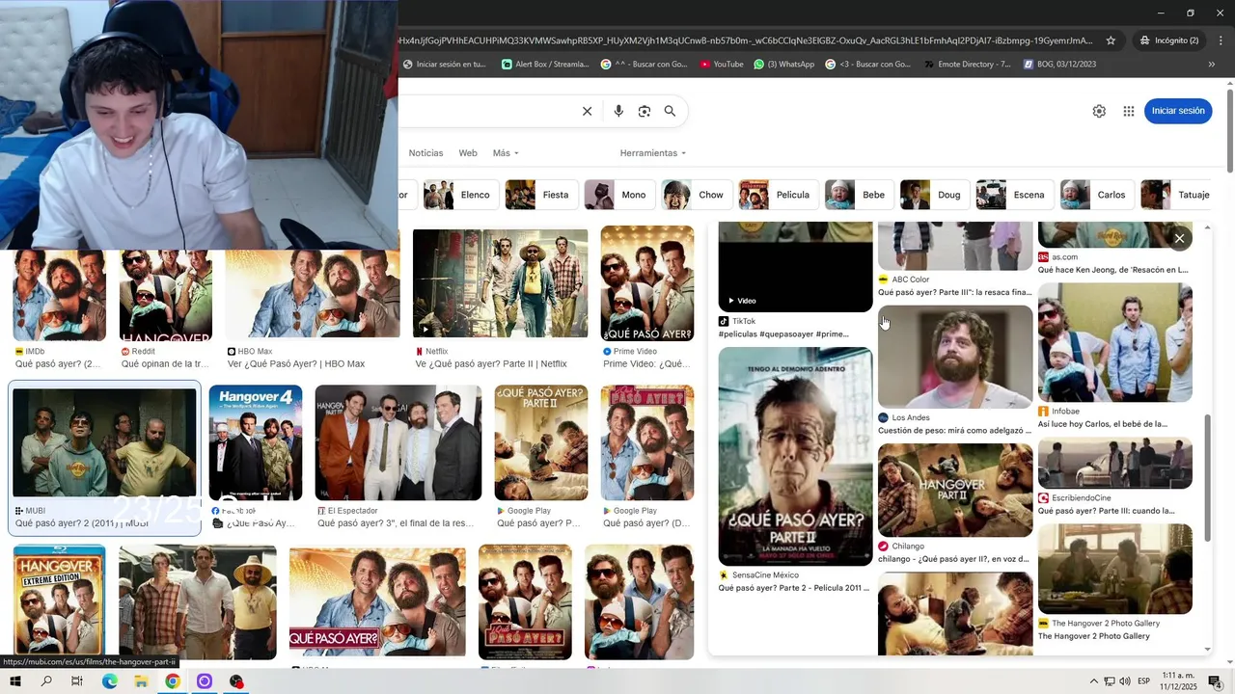Image resolution: width=1235 pixels, height=694 pixels.
Task: Open the Incógnito (2) profile button
Action: pyautogui.click(x=1168, y=40)
